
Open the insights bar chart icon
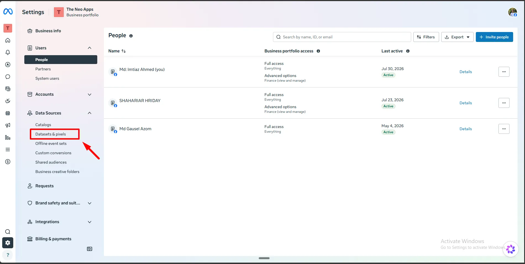click(x=8, y=137)
